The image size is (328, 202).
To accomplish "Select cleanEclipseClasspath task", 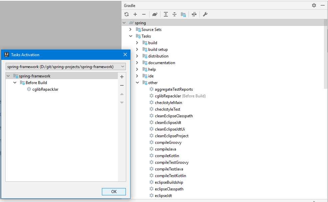I will (x=174, y=116).
